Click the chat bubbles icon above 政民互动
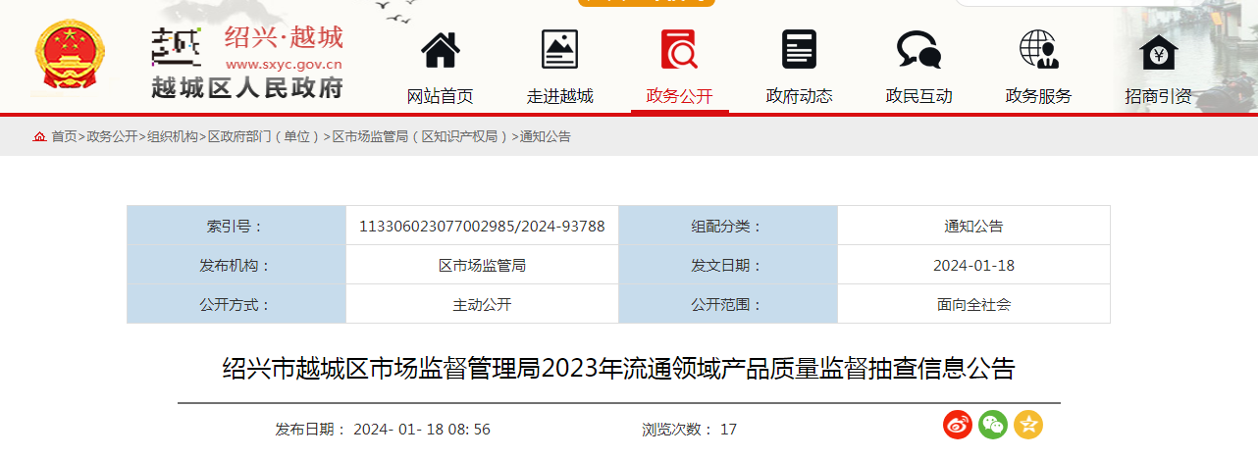Screen dimensions: 1258x459 918,50
